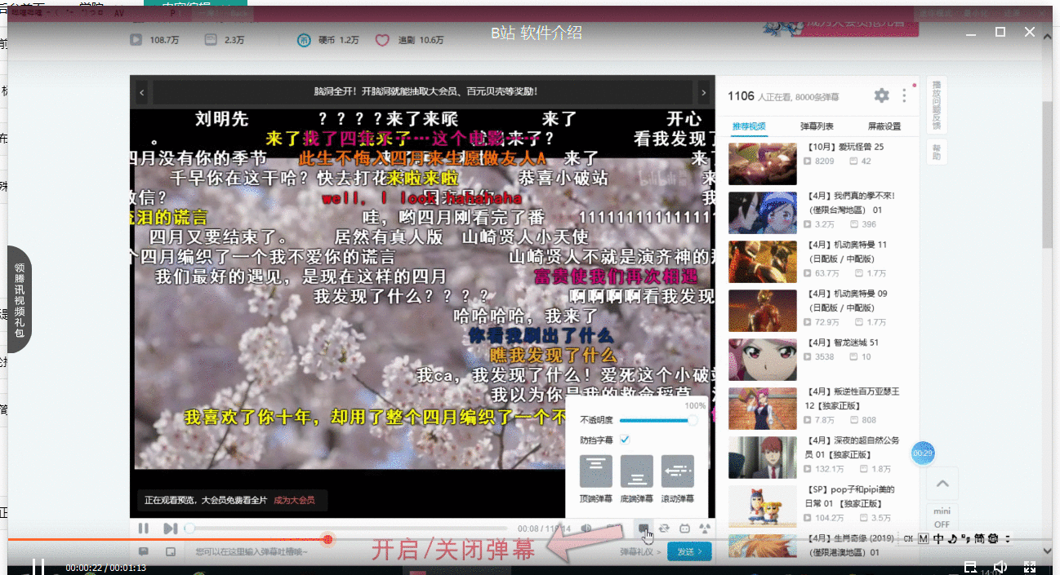Mute the player volume icon
Viewport: 1060px width, 575px height.
(586, 529)
